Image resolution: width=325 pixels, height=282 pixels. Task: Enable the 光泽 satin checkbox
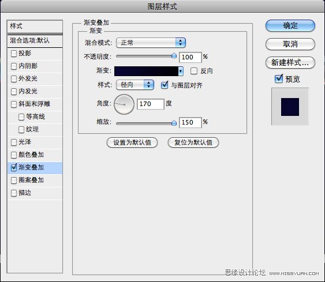(x=14, y=142)
